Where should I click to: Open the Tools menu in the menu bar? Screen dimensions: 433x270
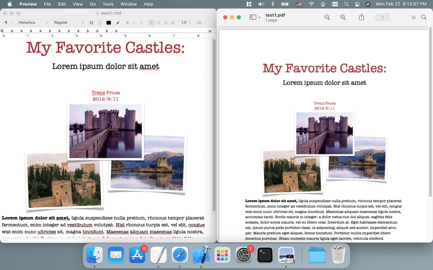[108, 4]
